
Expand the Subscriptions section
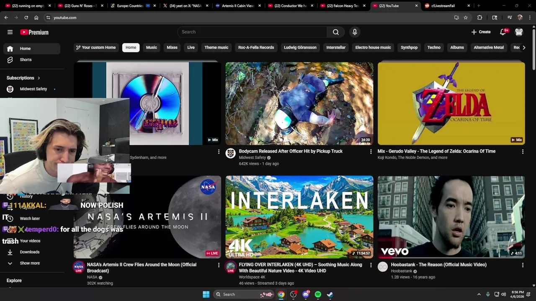(23, 78)
